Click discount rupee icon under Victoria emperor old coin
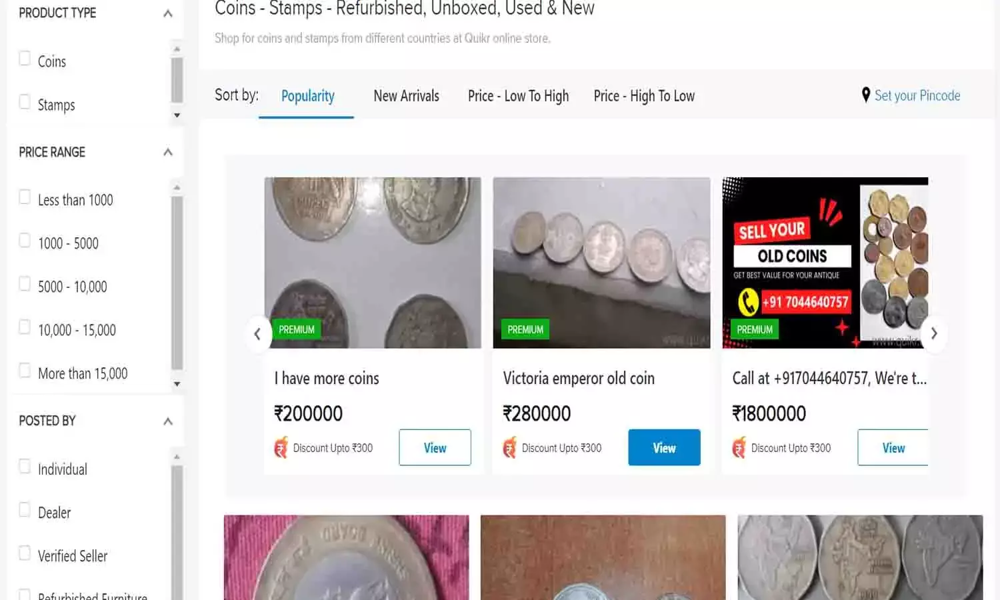The height and width of the screenshot is (600, 1000). [x=510, y=447]
